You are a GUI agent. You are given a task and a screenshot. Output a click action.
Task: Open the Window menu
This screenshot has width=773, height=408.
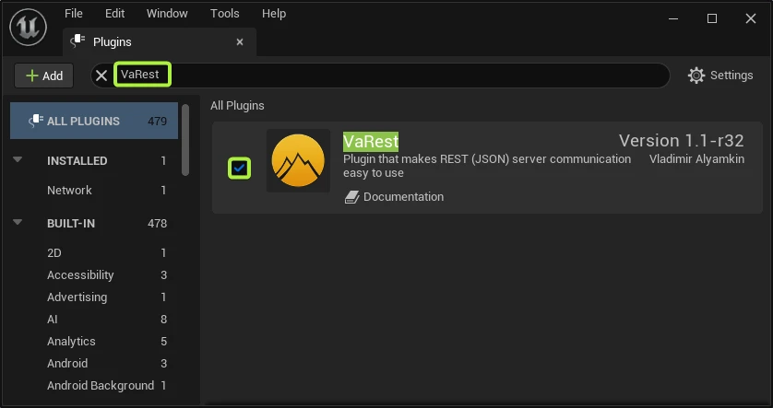click(x=167, y=14)
